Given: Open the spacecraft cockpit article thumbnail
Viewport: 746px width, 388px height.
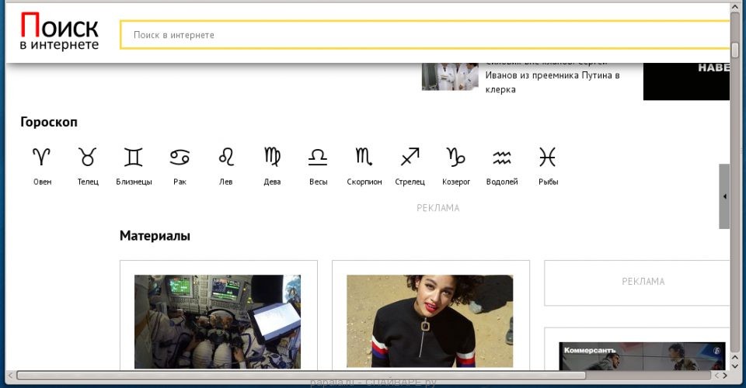Looking at the screenshot, I should click(x=218, y=320).
